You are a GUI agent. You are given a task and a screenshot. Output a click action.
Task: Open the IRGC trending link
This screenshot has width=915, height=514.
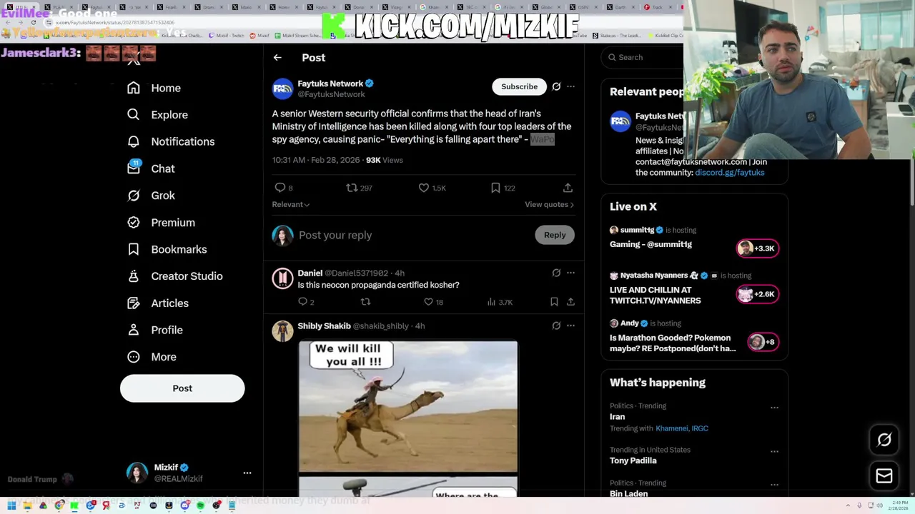tap(700, 428)
